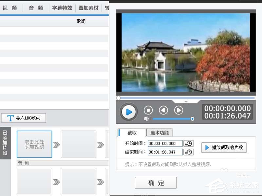Click the reset clock icon beside 开始时间

click(189, 143)
